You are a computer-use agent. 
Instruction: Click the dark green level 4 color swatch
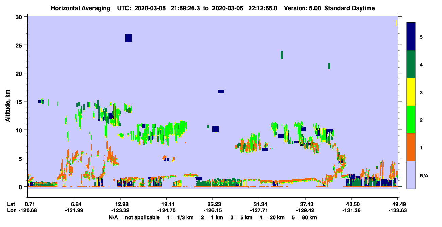point(411,64)
